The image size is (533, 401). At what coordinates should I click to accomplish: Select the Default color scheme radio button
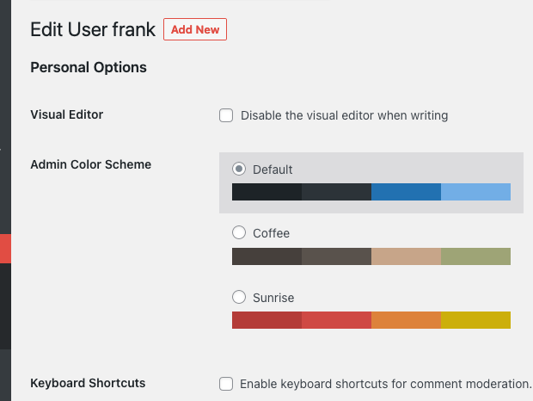[240, 169]
